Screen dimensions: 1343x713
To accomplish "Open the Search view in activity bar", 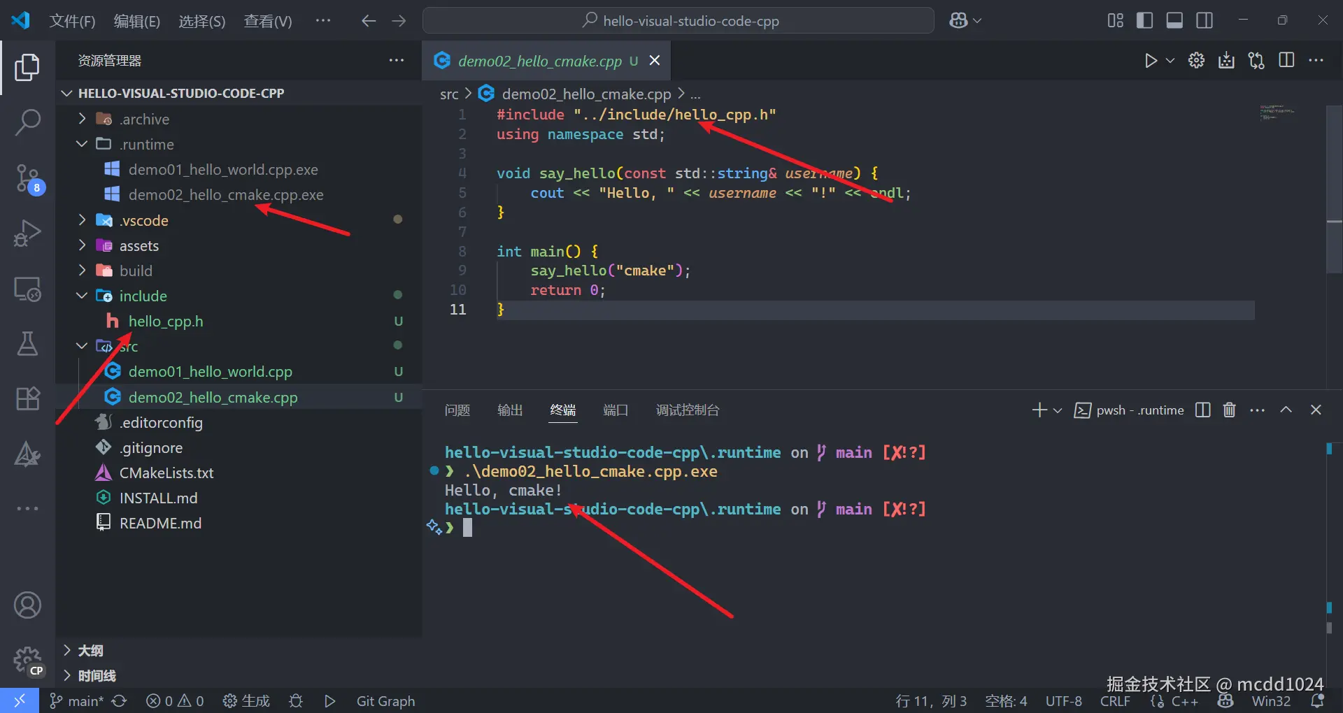I will tap(27, 122).
